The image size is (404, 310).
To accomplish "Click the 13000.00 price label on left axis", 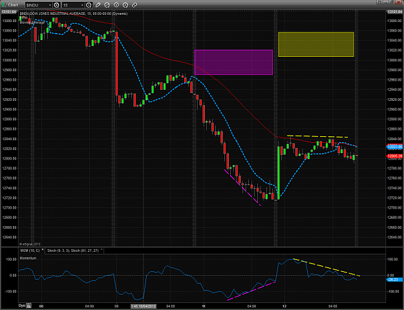I will [x=9, y=60].
